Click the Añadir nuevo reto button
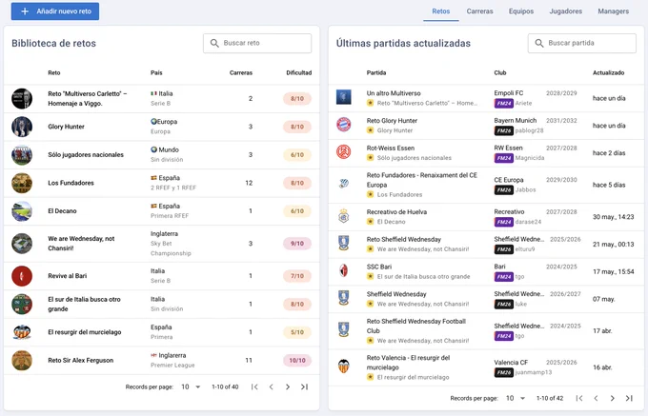 [x=55, y=11]
